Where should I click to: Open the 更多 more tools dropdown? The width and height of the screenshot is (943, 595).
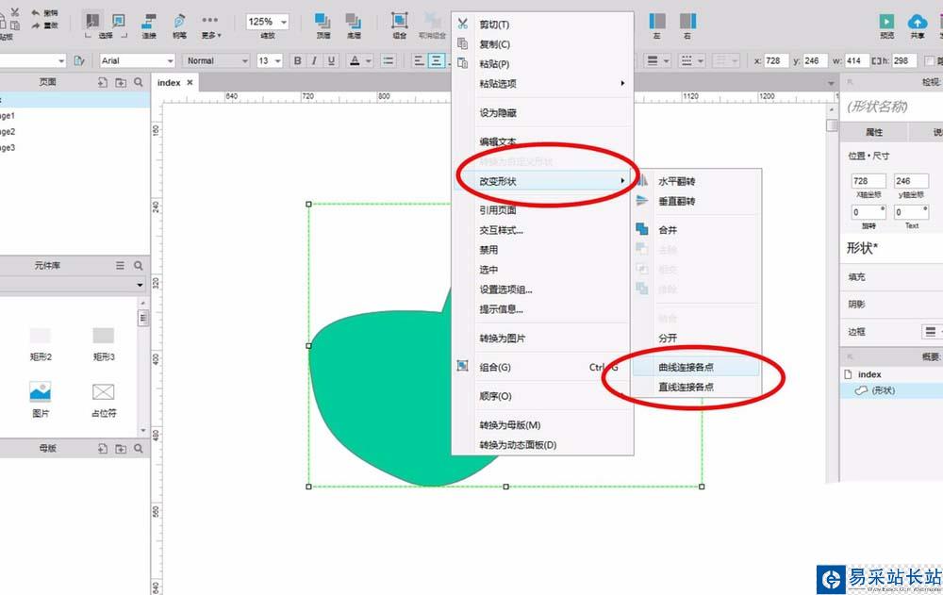pos(210,25)
